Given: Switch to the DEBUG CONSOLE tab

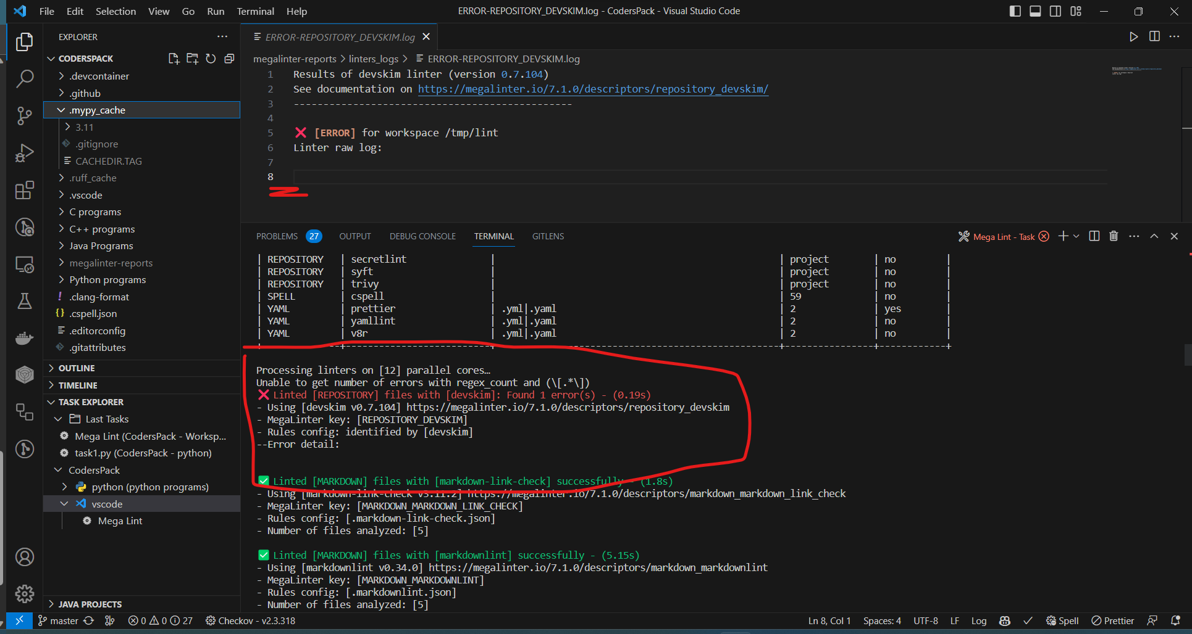Looking at the screenshot, I should 422,236.
